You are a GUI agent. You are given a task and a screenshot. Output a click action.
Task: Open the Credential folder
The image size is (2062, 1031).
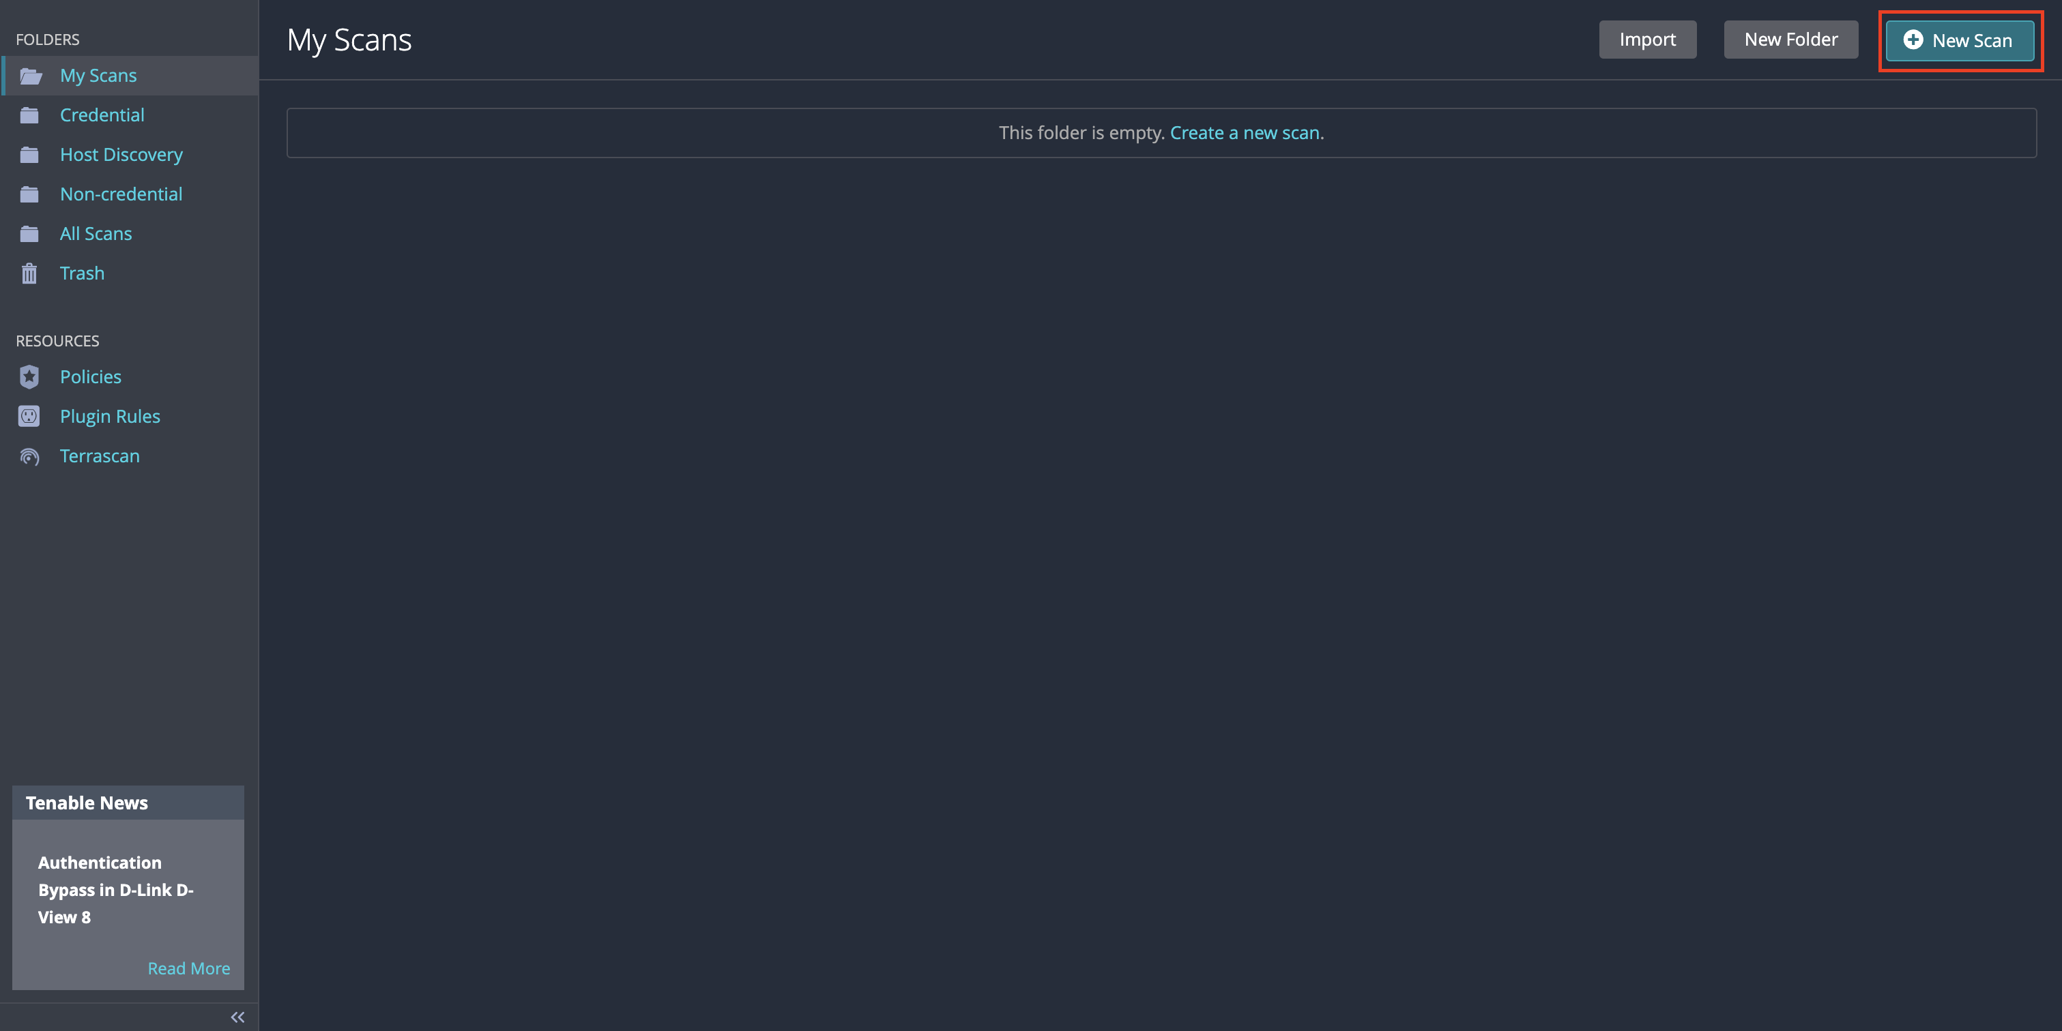click(102, 115)
